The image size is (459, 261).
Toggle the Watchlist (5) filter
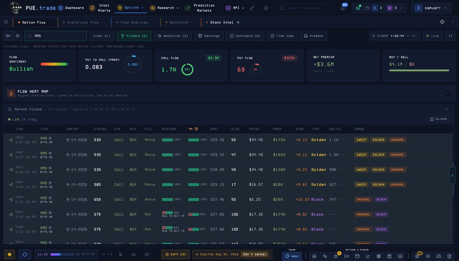173,36
